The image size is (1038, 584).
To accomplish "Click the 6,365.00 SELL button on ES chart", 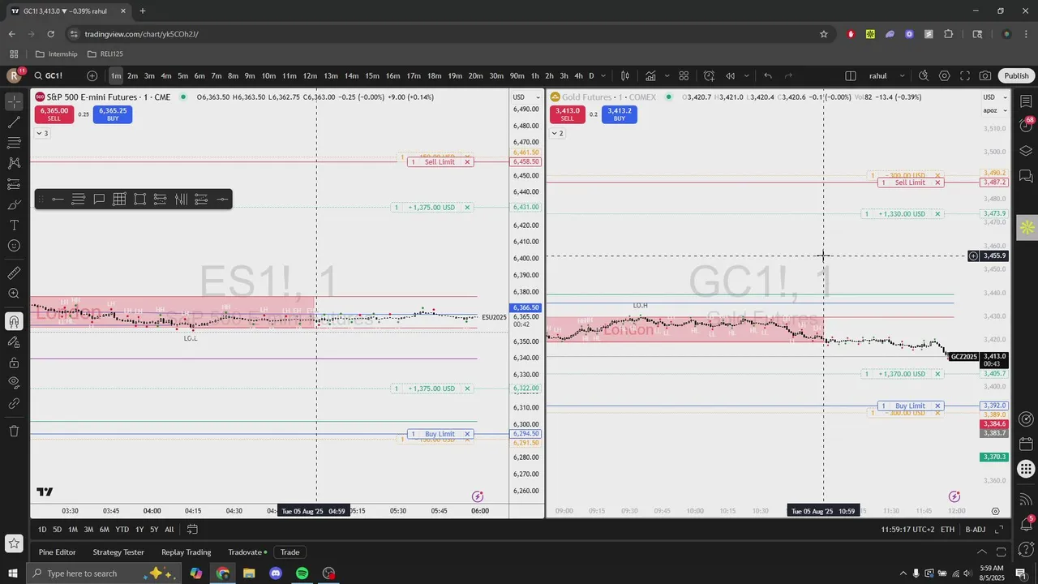I will (x=54, y=114).
